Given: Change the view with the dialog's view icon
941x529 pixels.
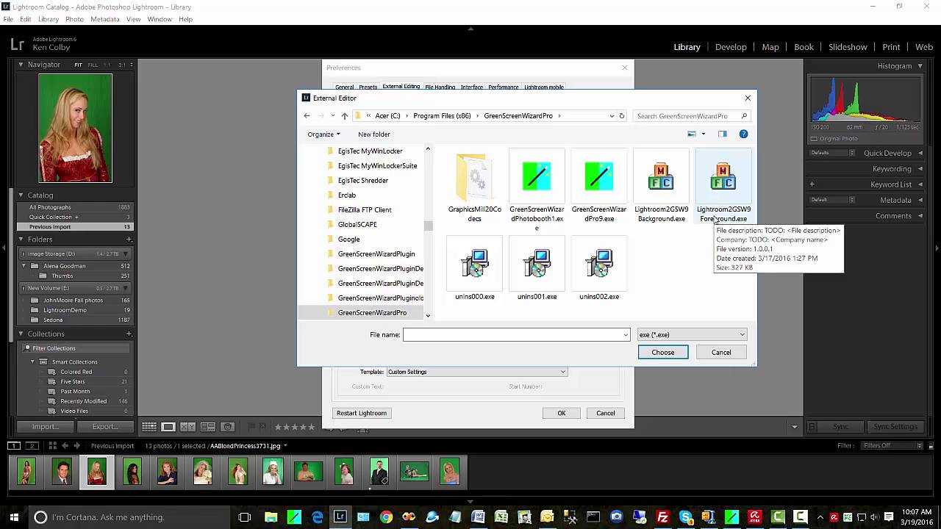Looking at the screenshot, I should pos(691,134).
